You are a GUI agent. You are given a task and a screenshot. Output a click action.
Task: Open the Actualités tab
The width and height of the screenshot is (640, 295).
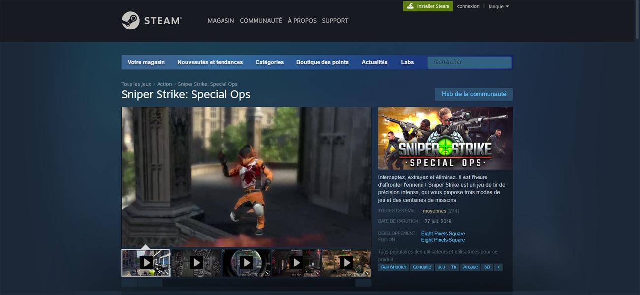[375, 62]
